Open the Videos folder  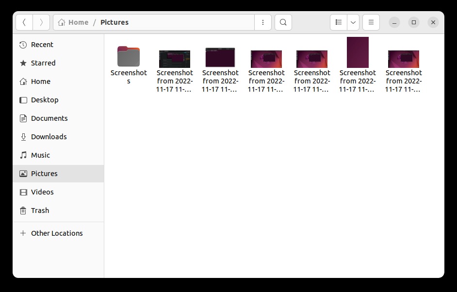pos(42,192)
